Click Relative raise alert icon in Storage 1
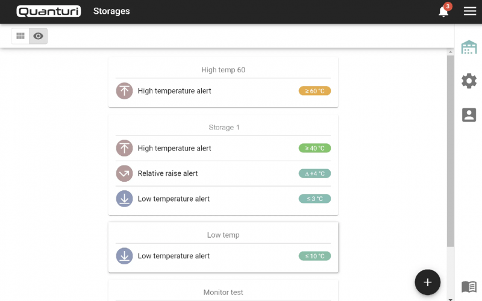This screenshot has height=301, width=482. 124,173
